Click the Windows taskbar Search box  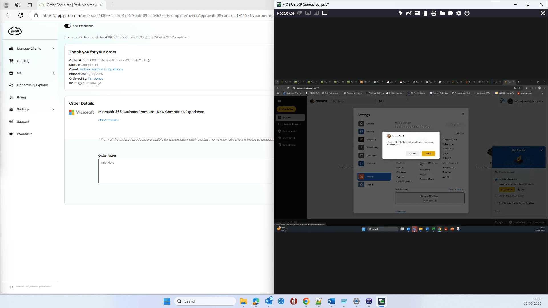(205, 301)
